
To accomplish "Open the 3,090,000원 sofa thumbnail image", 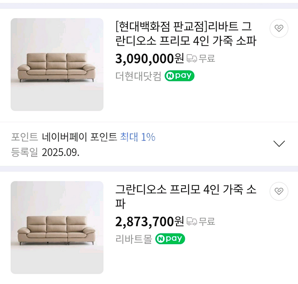I will coord(57,64).
